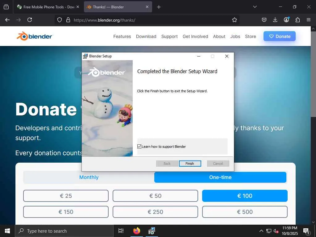The width and height of the screenshot is (316, 237).
Task: Open the Get Involved navigation item
Action: (195, 36)
